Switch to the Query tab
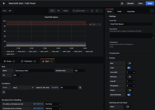Screen dimensions: 155x110 click(9, 61)
